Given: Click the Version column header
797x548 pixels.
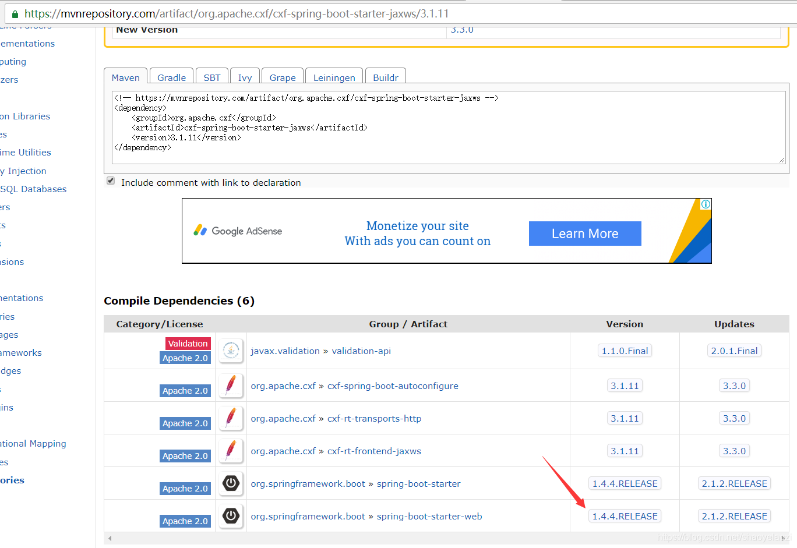Looking at the screenshot, I should click(625, 324).
